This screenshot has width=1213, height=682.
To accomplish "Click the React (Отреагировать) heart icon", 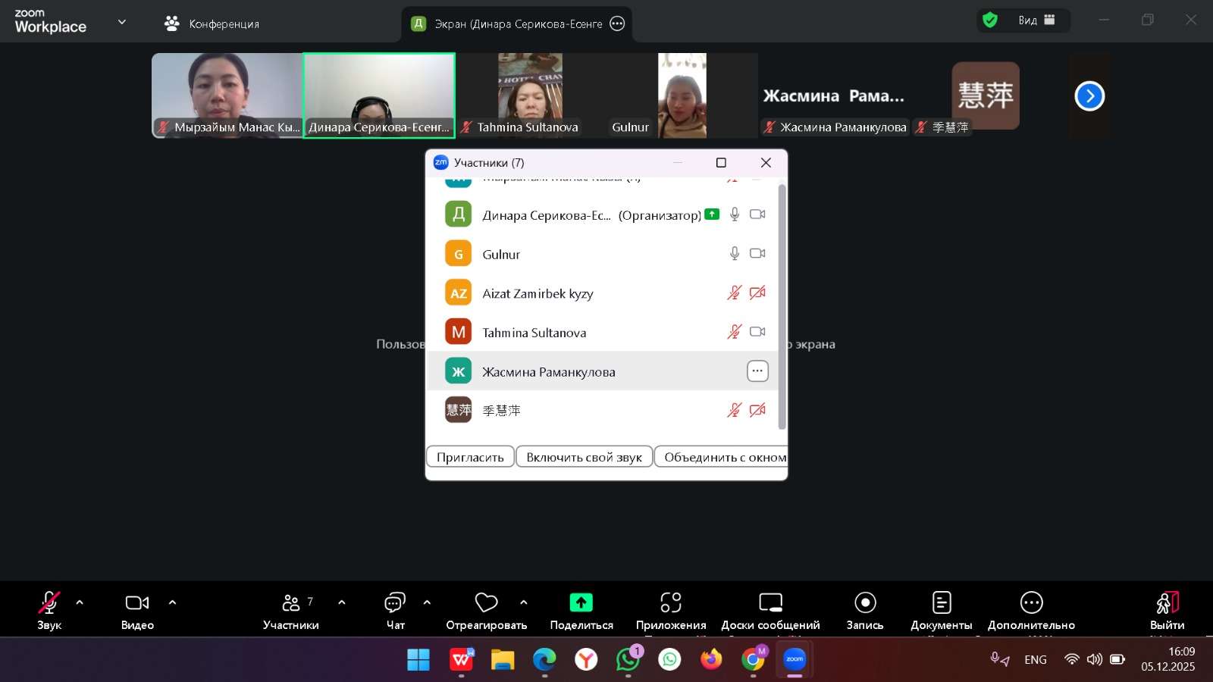I will [486, 603].
